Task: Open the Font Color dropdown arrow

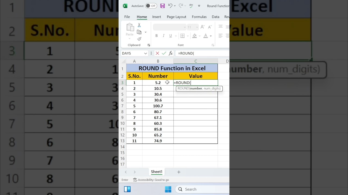Action: [x=211, y=36]
